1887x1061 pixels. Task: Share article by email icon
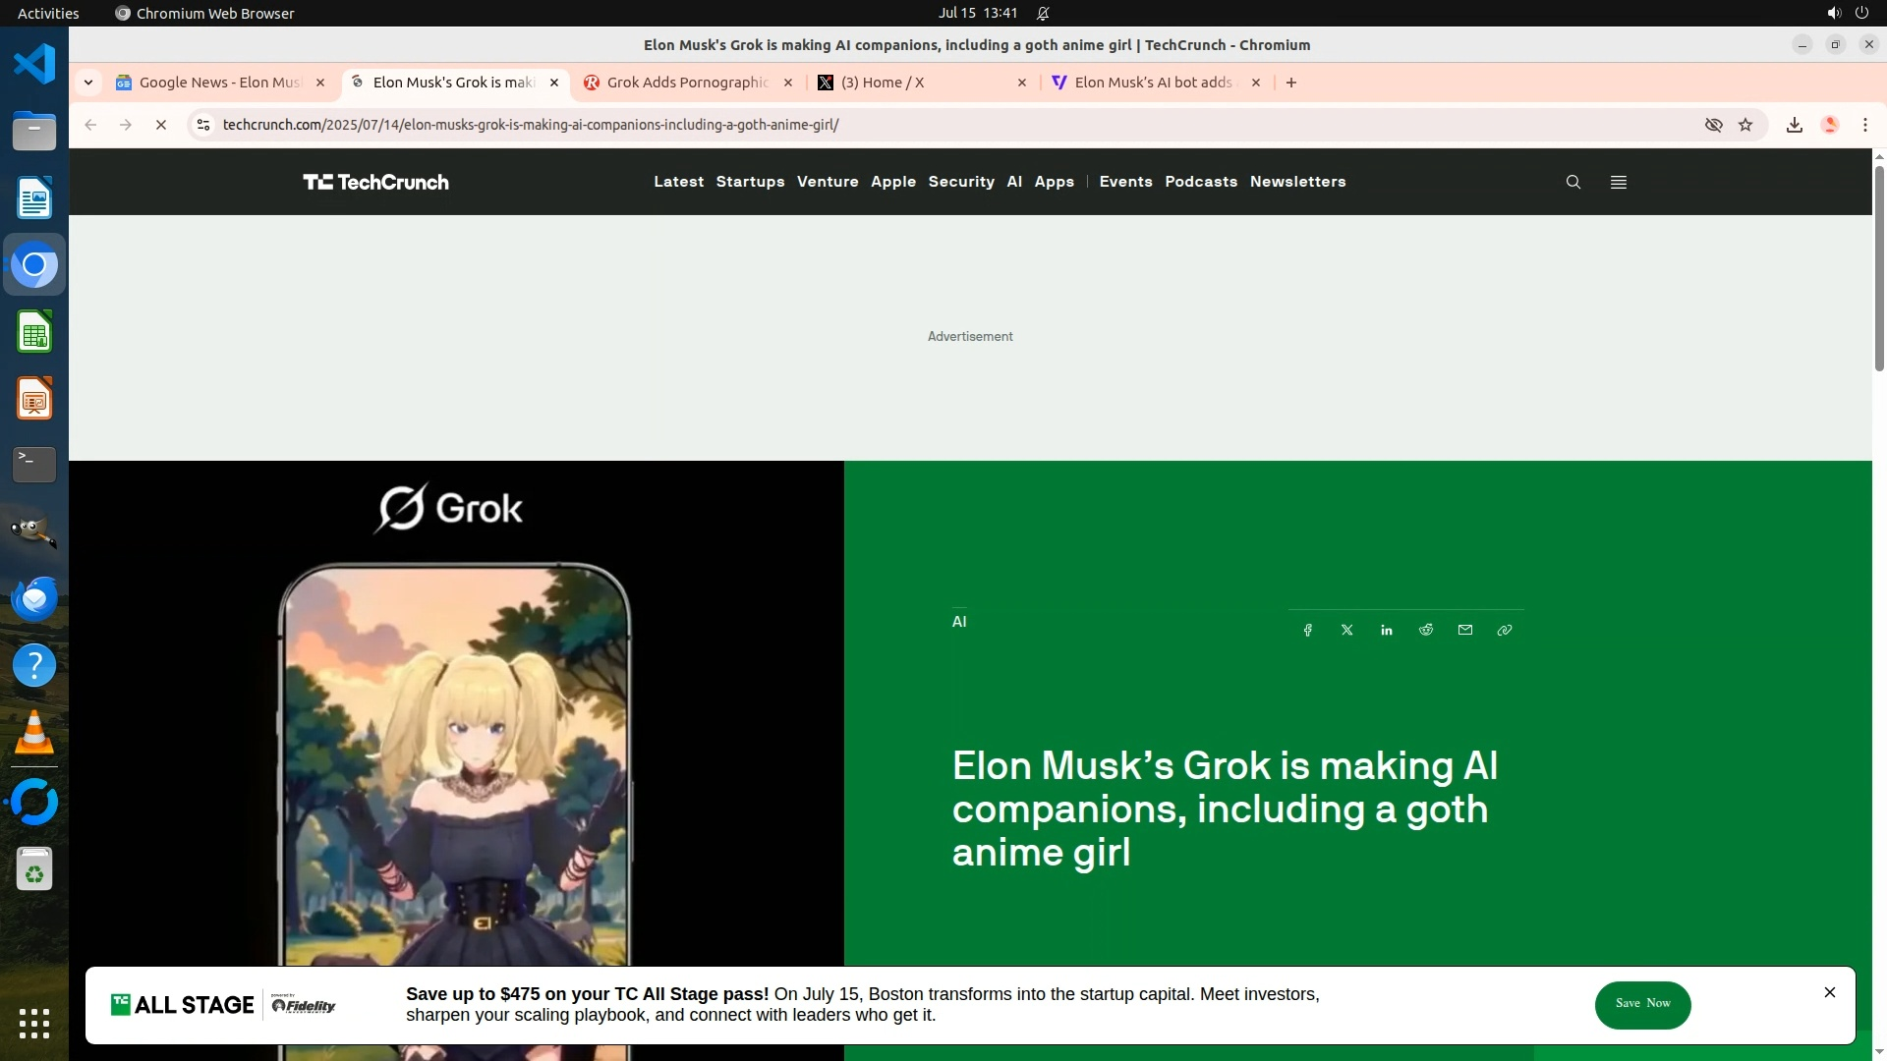click(x=1464, y=630)
